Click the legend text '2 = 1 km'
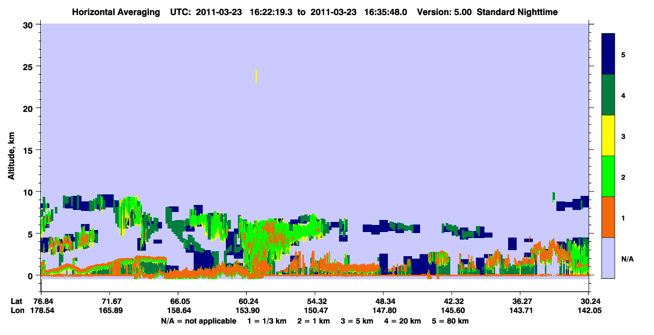Image resolution: width=654 pixels, height=335 pixels. pyautogui.click(x=314, y=321)
